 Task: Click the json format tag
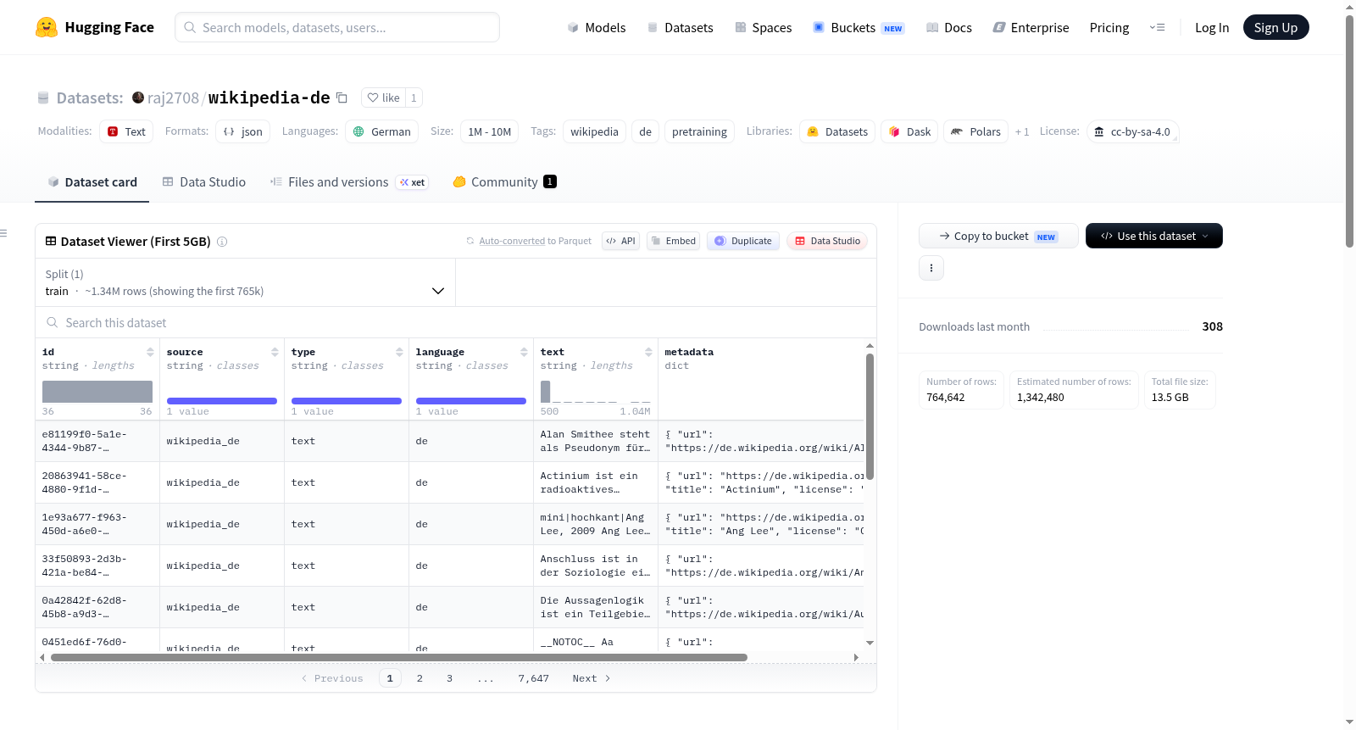[242, 131]
